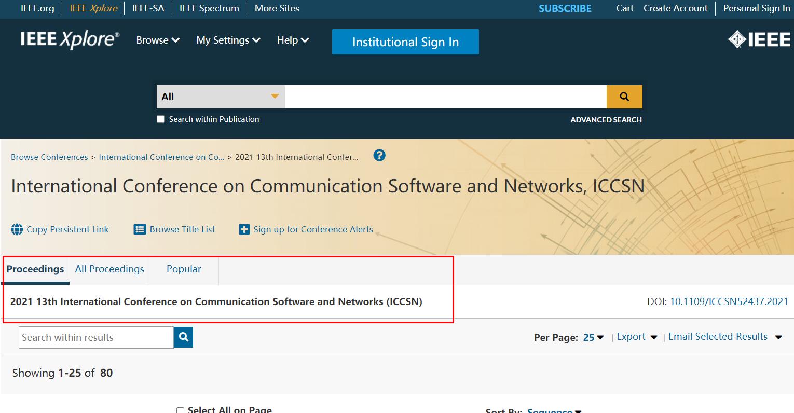Open the IEEE Spectrum site link
The width and height of the screenshot is (794, 413).
tap(209, 8)
